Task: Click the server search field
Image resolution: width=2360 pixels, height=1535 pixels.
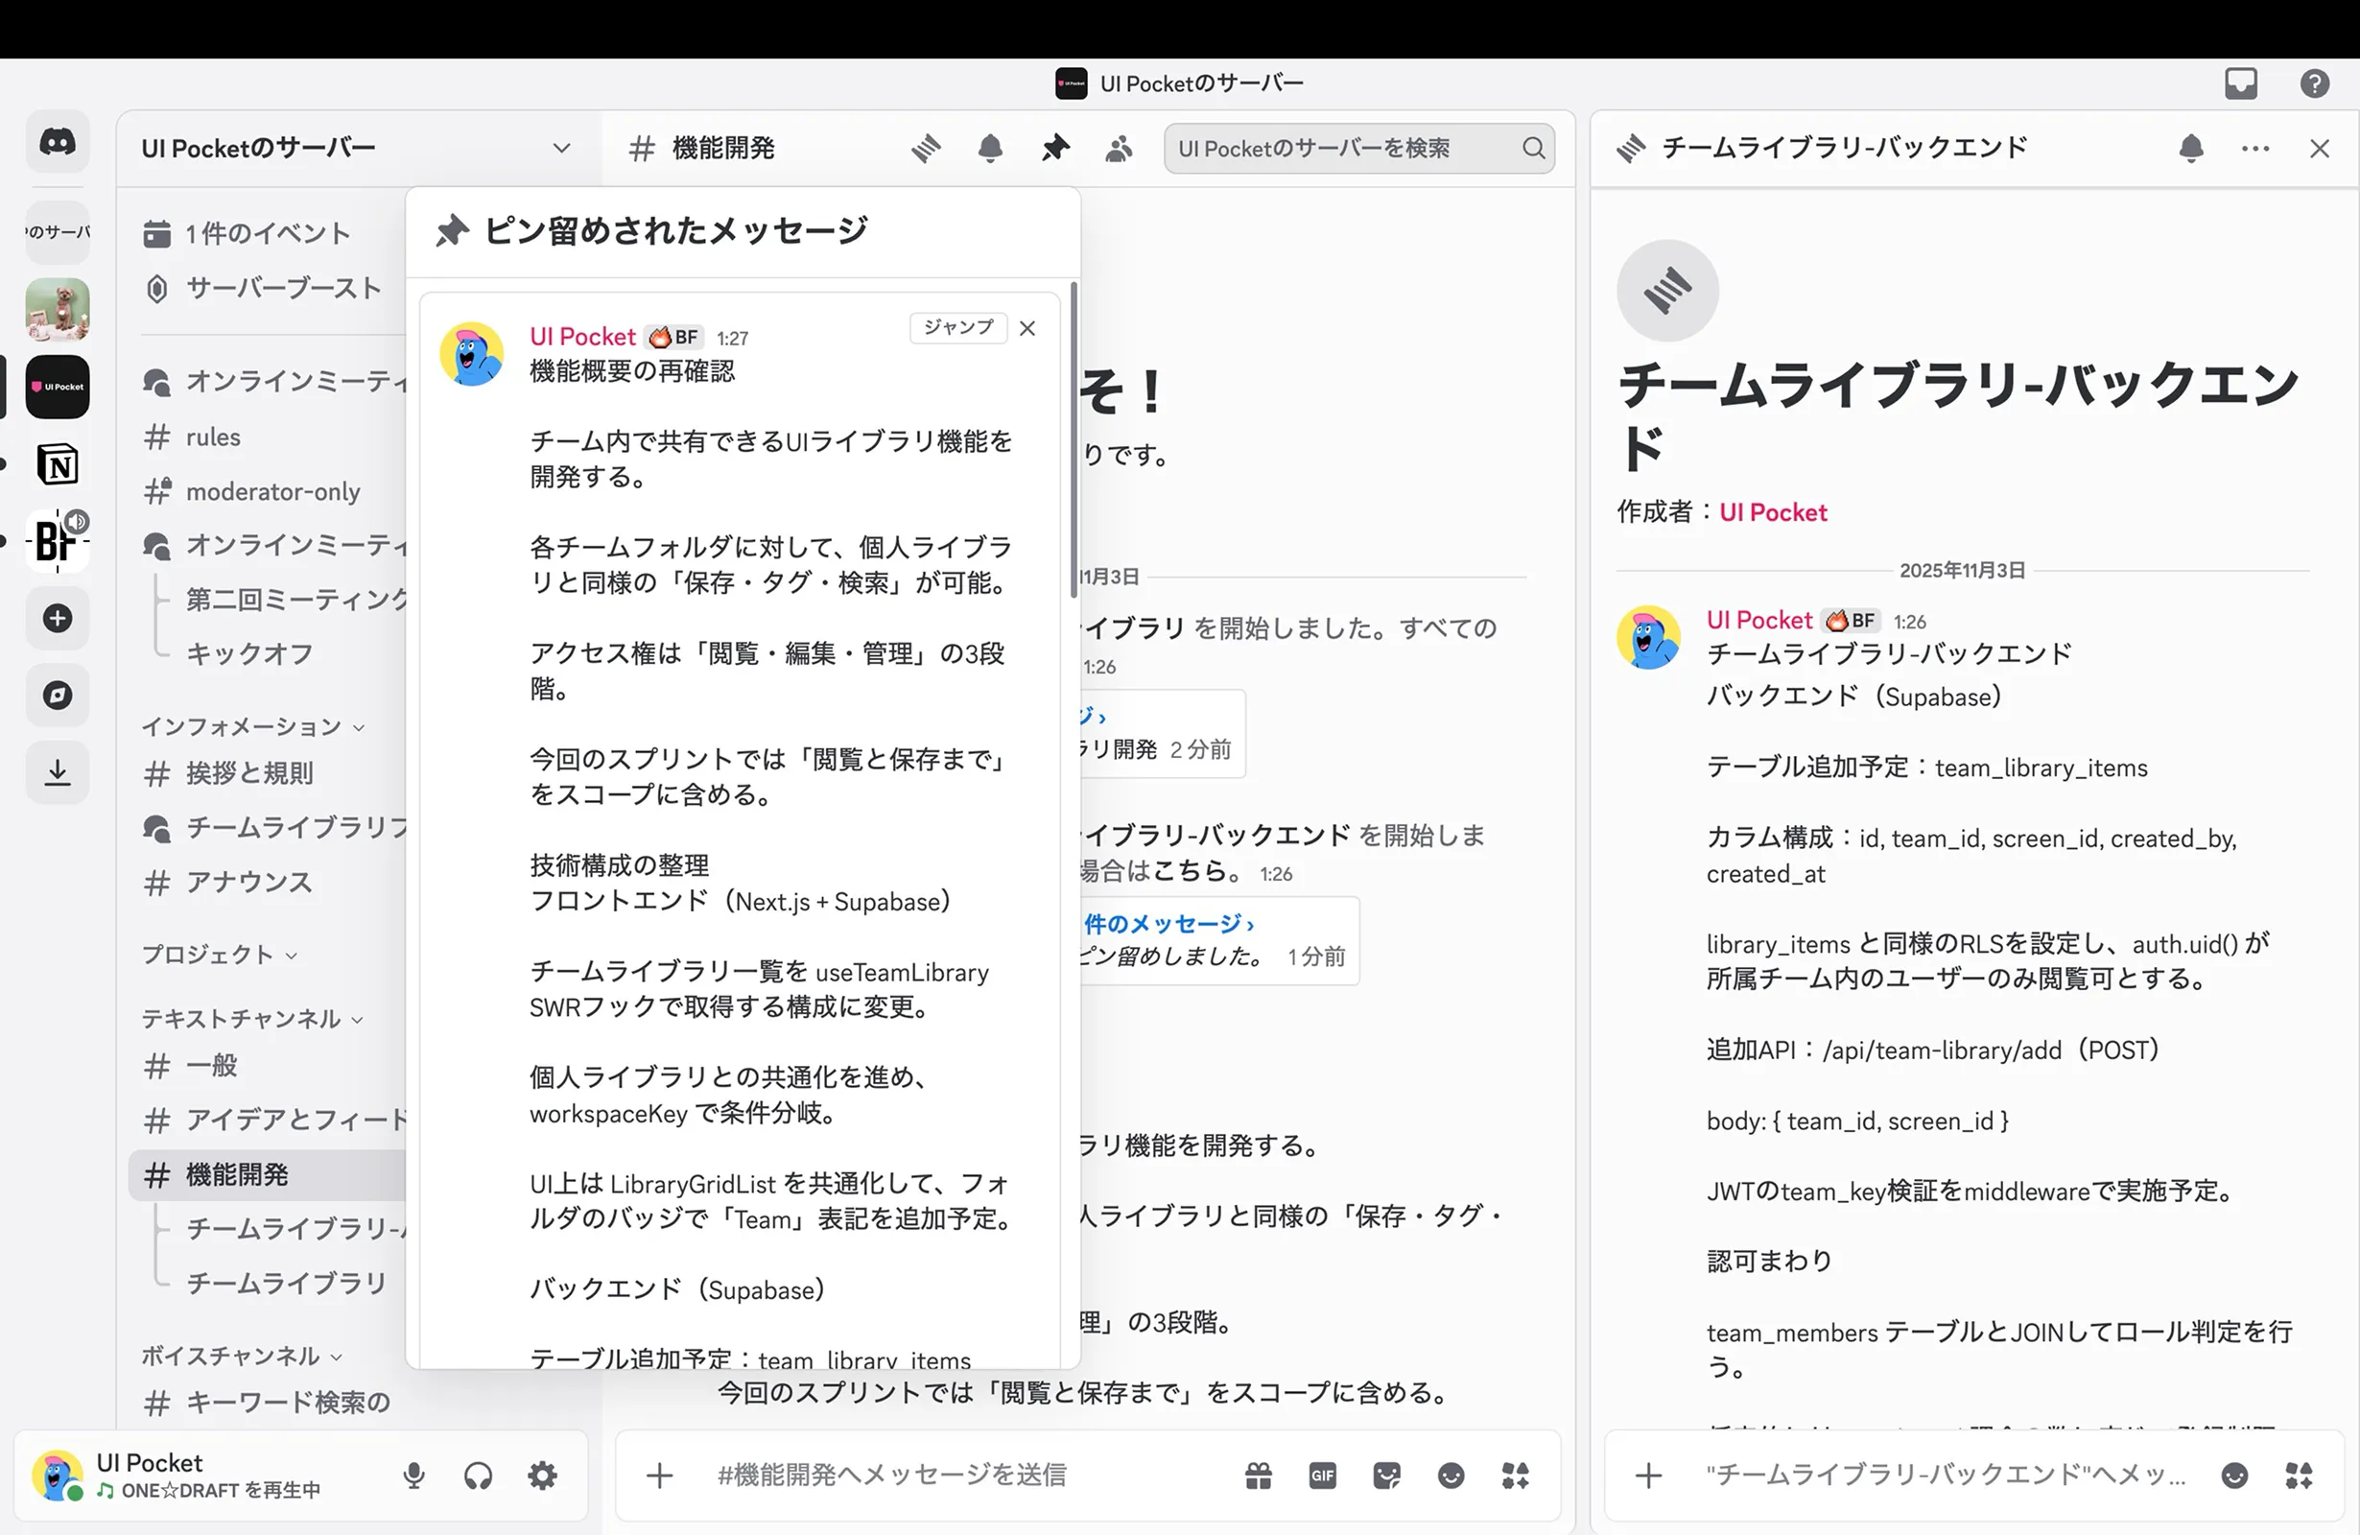Action: tap(1359, 149)
